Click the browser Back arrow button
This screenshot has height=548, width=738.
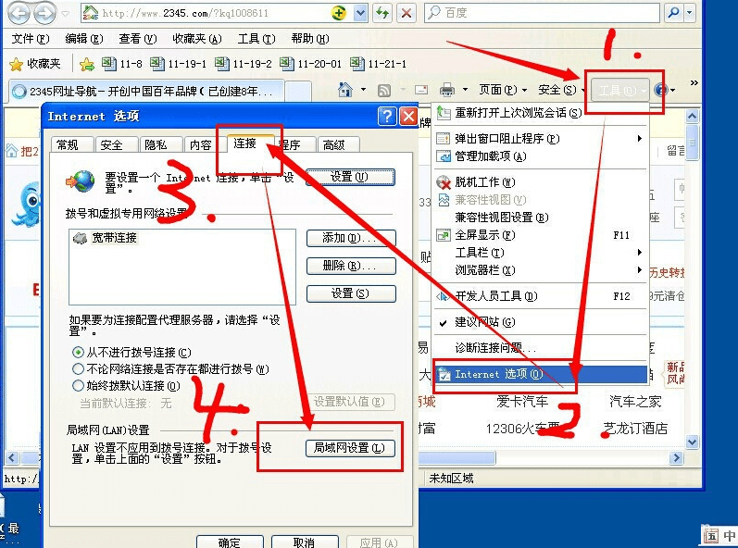point(19,13)
